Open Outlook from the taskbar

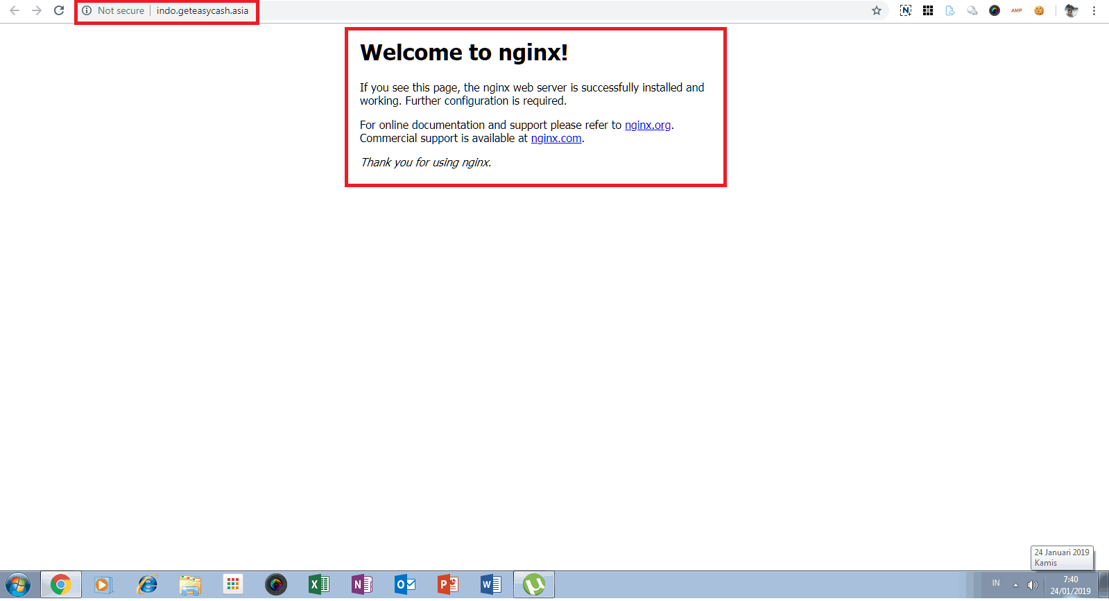404,585
